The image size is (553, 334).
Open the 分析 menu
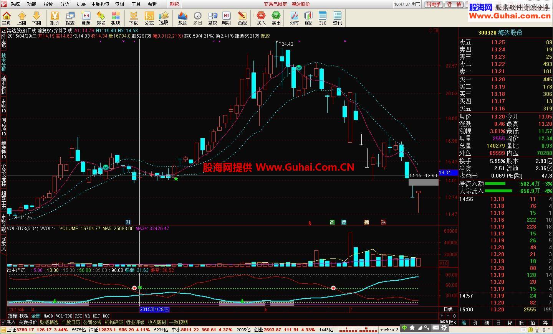65,4
